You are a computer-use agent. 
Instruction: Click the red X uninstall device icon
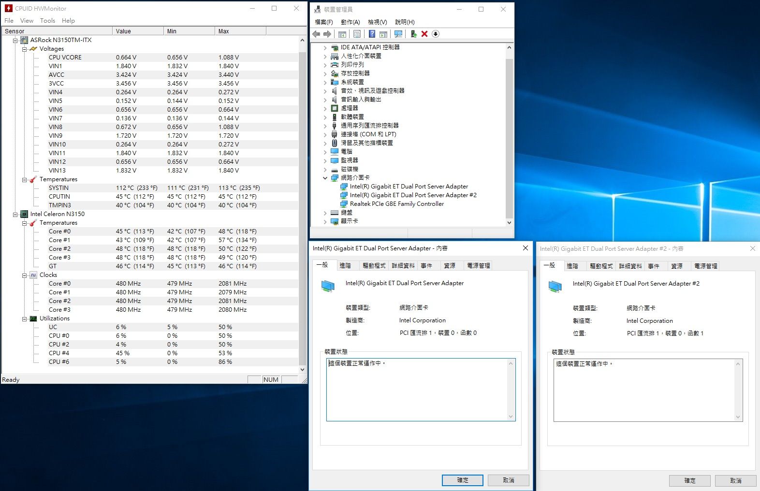click(424, 34)
